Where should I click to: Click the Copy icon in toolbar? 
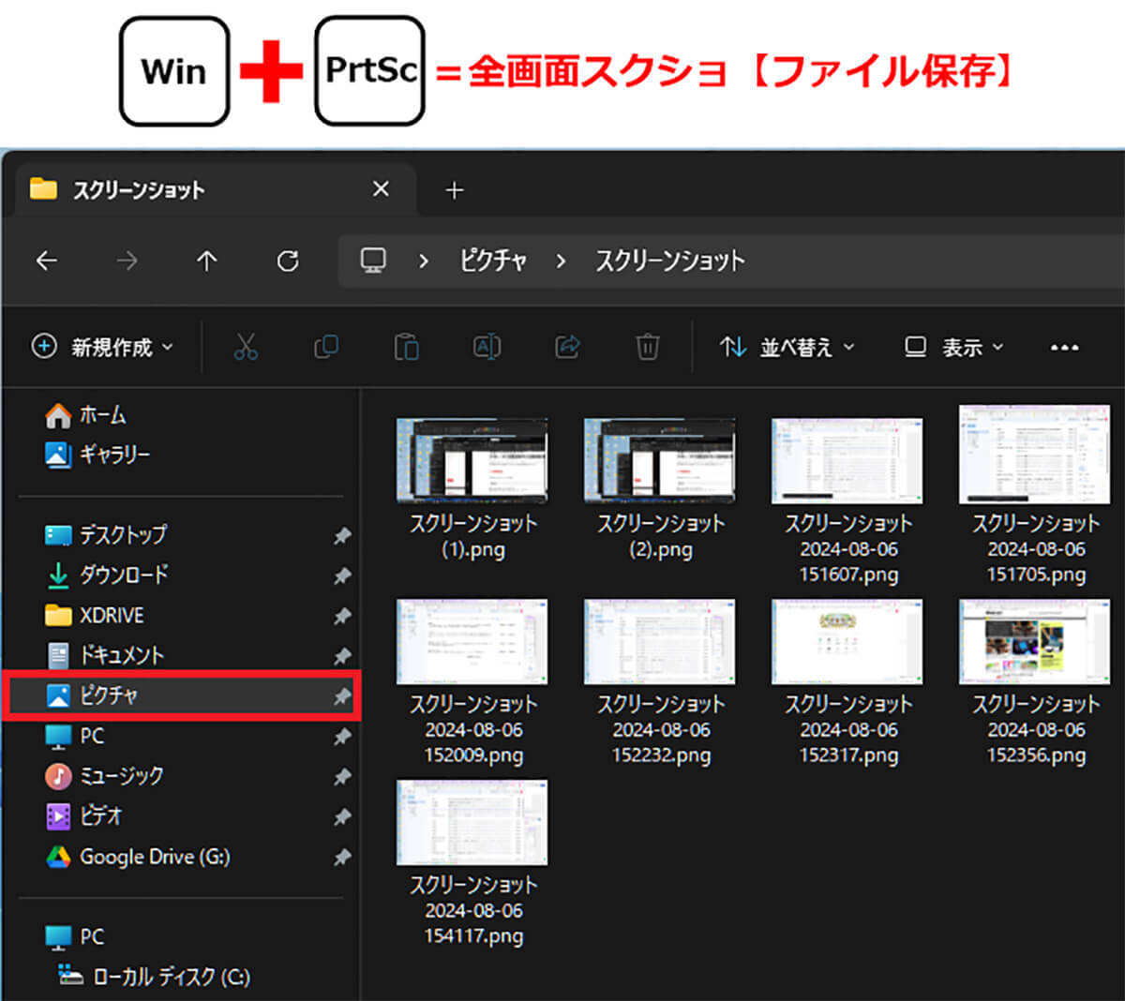326,347
